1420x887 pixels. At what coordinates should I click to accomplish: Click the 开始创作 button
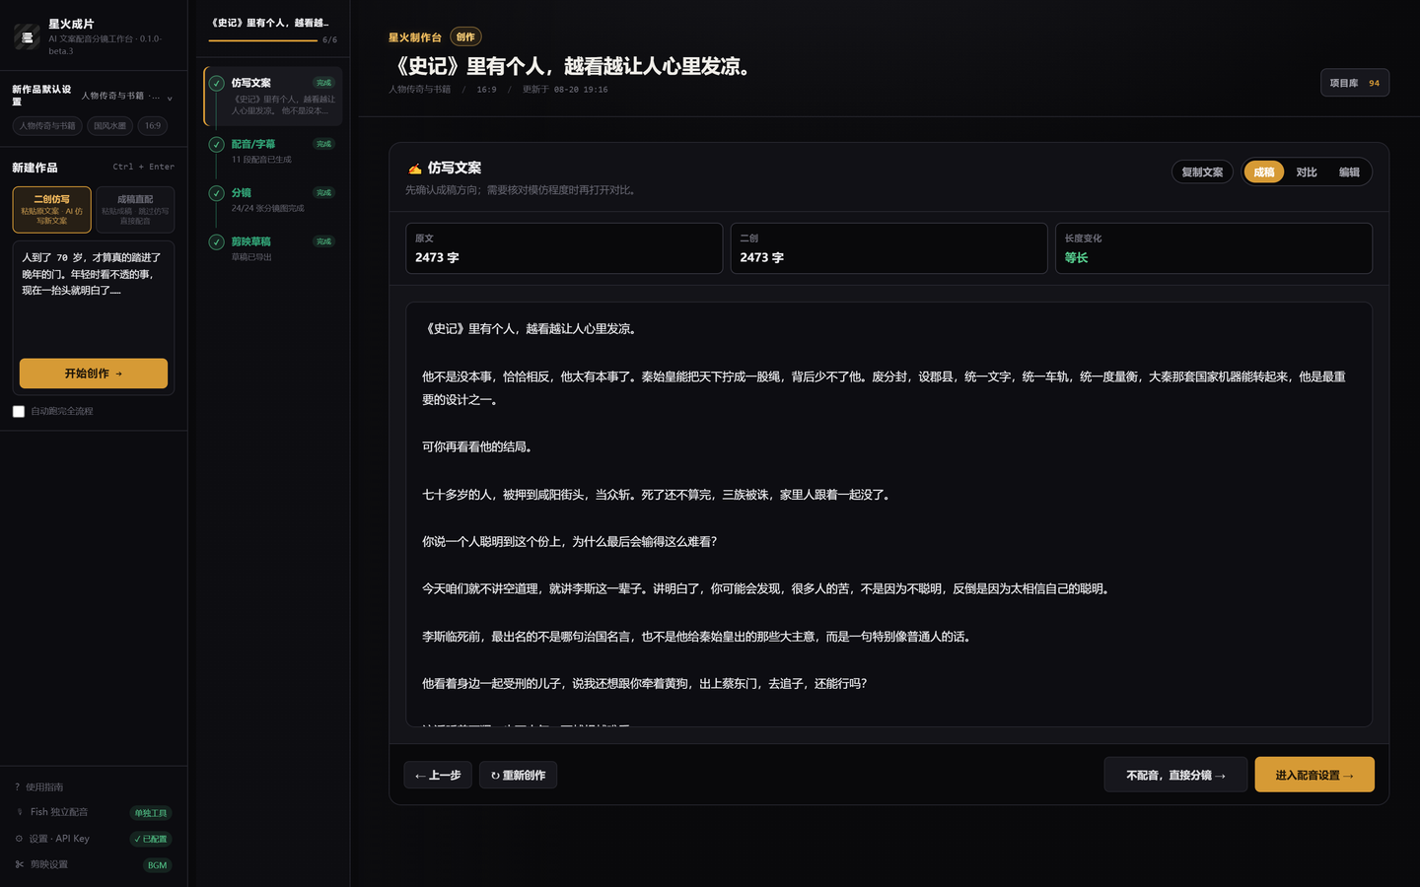[x=94, y=374]
